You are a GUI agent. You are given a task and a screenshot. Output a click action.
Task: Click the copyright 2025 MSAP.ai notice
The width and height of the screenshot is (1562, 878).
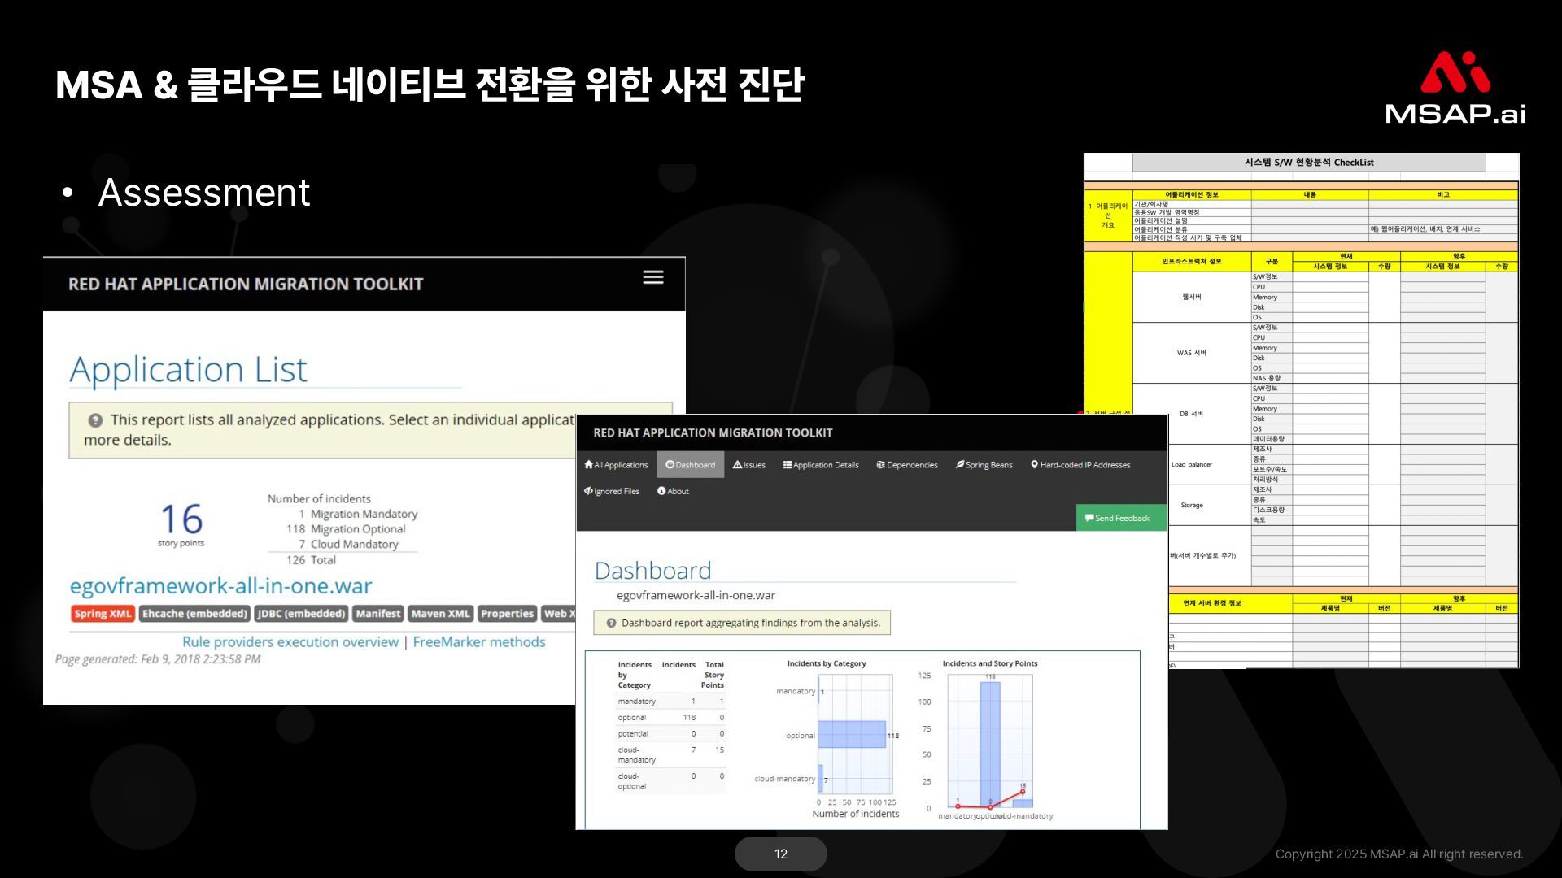coord(1399,854)
